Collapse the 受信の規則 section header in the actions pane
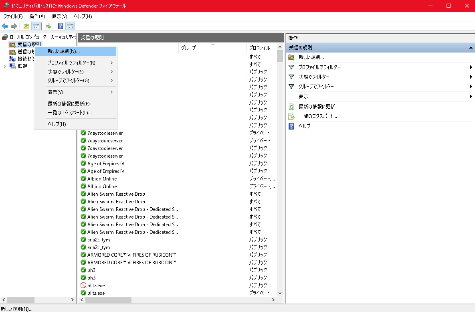Image resolution: width=475 pixels, height=312 pixels. [471, 48]
